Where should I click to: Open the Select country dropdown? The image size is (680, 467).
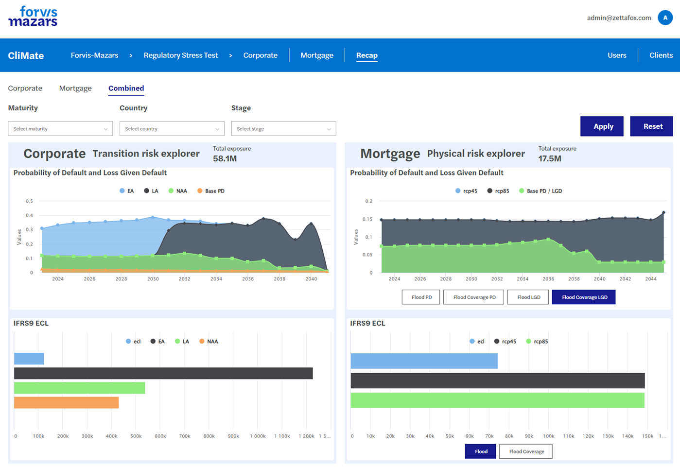(172, 129)
